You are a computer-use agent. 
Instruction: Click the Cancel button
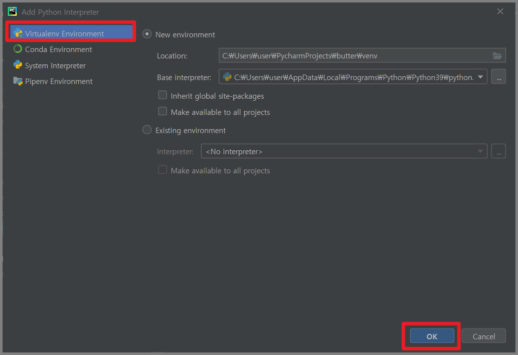[484, 336]
